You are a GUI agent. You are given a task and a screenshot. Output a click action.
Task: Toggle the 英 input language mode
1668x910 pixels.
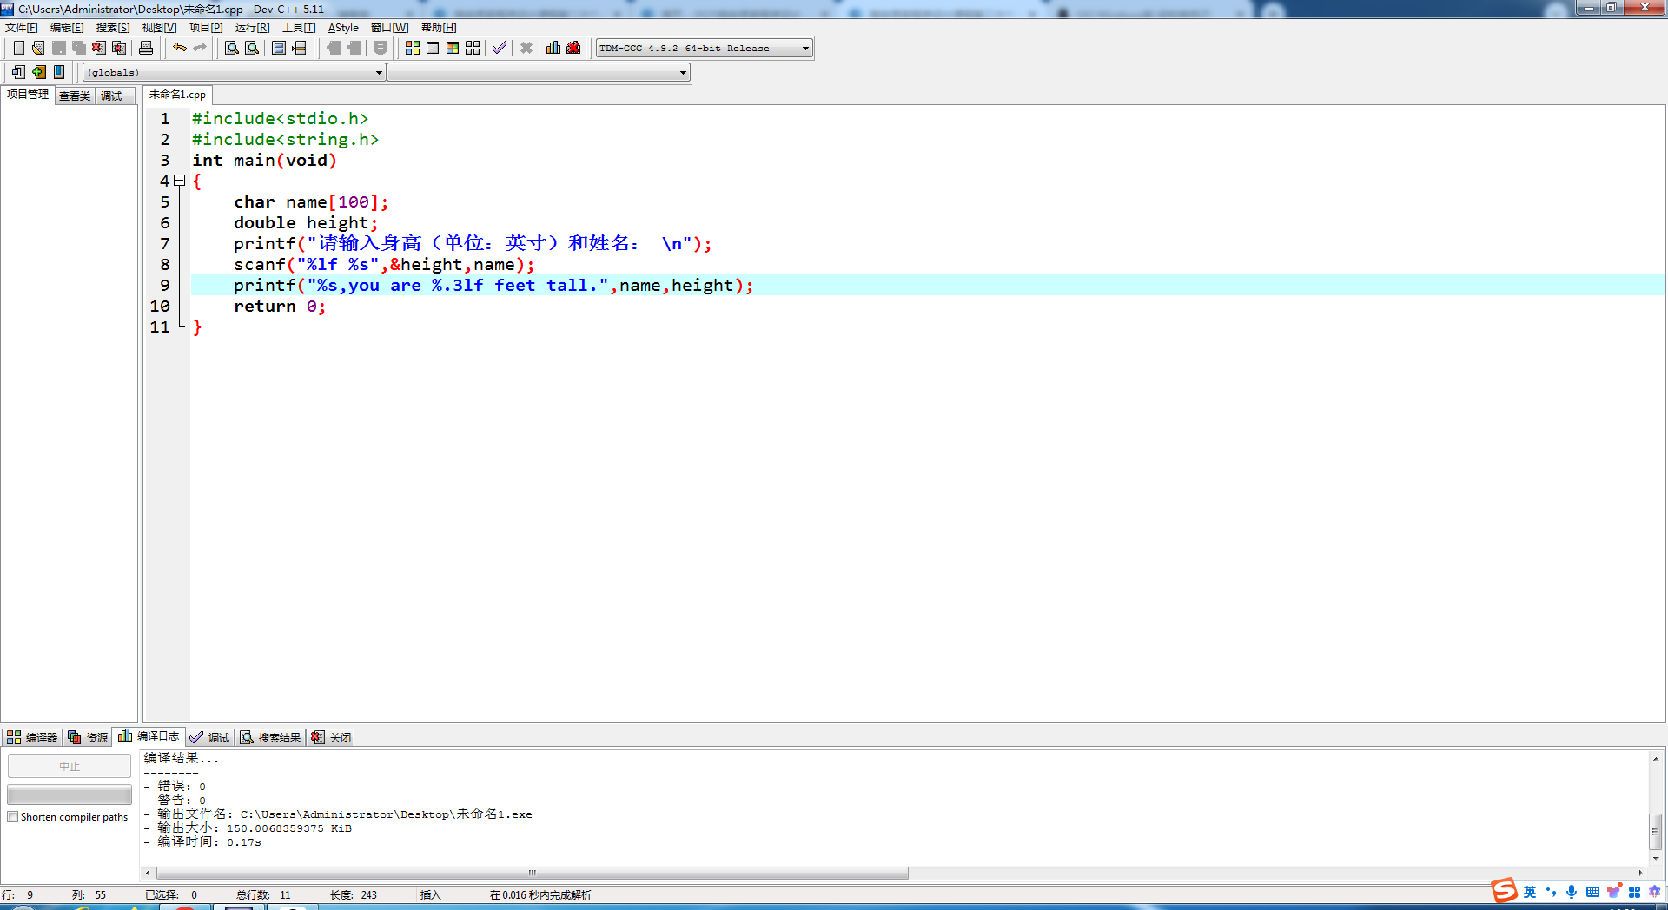tap(1530, 892)
